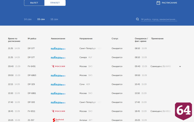Click the Самара KUF destination
This screenshot has width=194, height=122.
point(86,57)
